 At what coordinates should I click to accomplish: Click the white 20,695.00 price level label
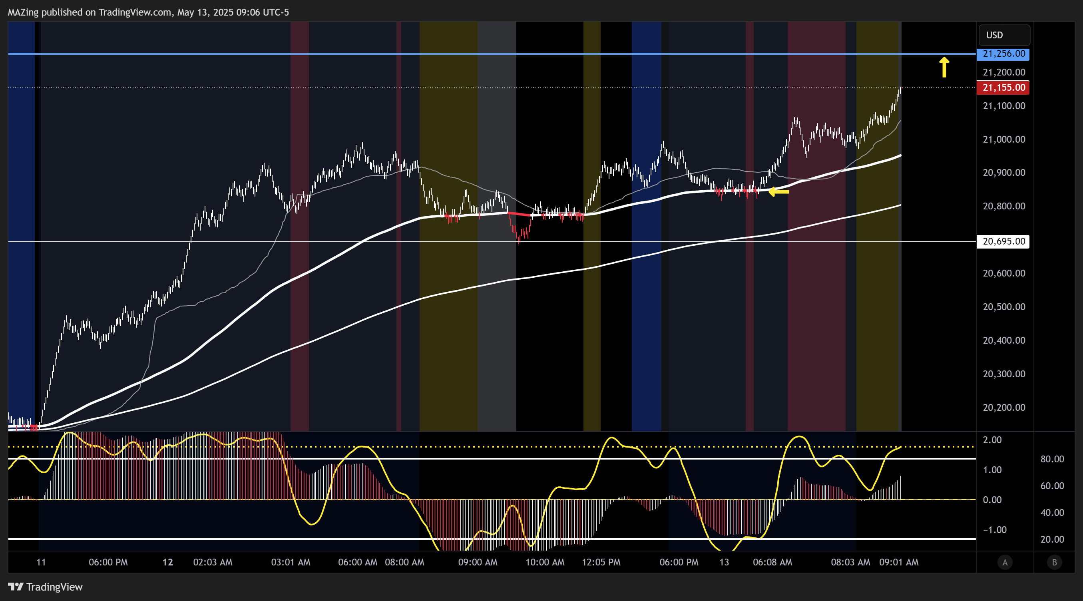click(1003, 241)
